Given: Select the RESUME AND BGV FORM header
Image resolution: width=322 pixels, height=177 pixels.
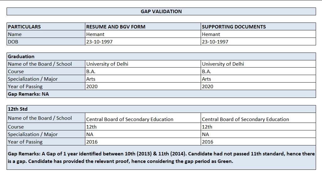Looking at the screenshot, I should [116, 27].
